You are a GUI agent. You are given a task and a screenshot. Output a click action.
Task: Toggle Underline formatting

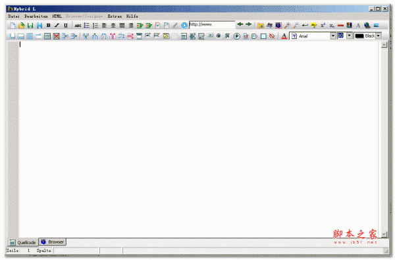coord(66,26)
